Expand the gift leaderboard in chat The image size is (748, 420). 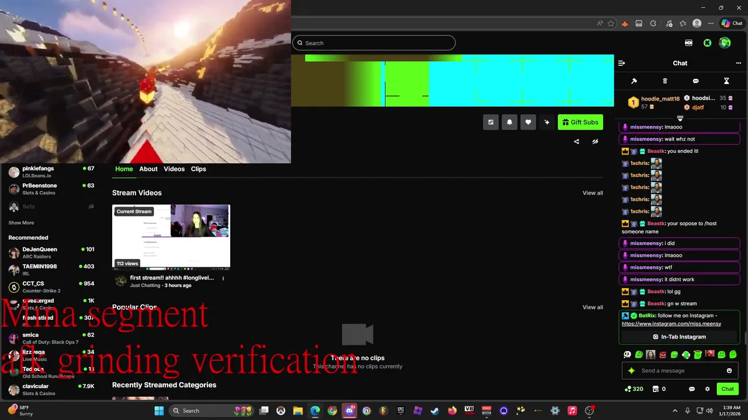coord(680,118)
